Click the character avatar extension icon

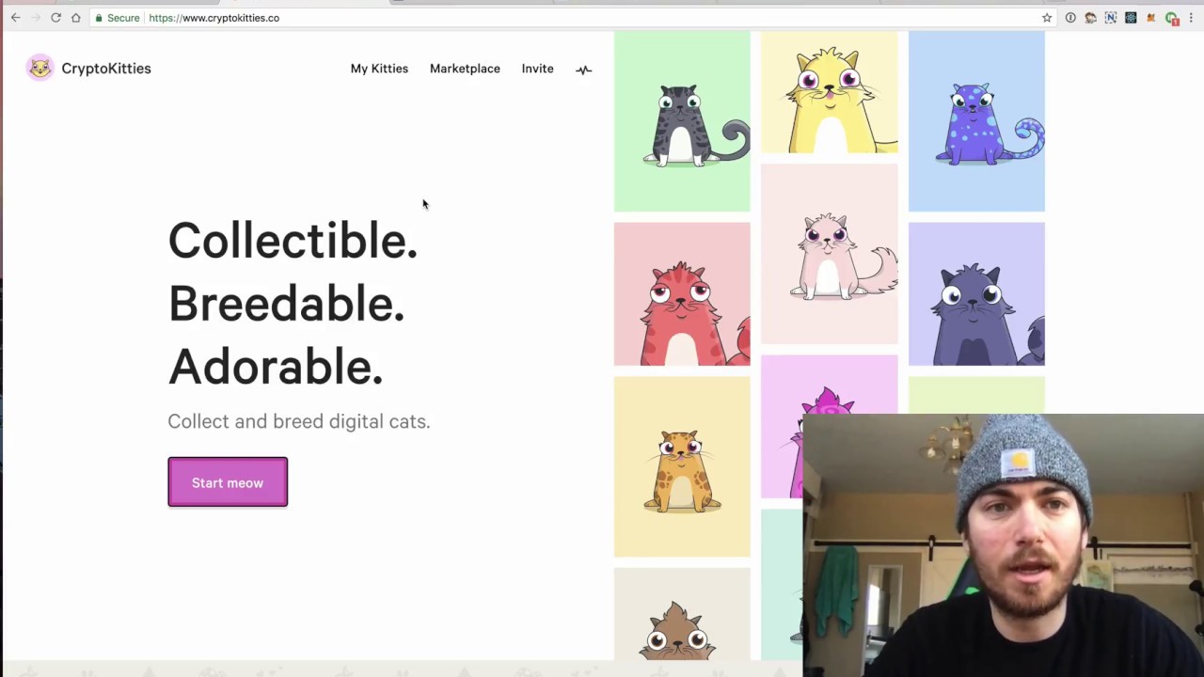pyautogui.click(x=1090, y=18)
